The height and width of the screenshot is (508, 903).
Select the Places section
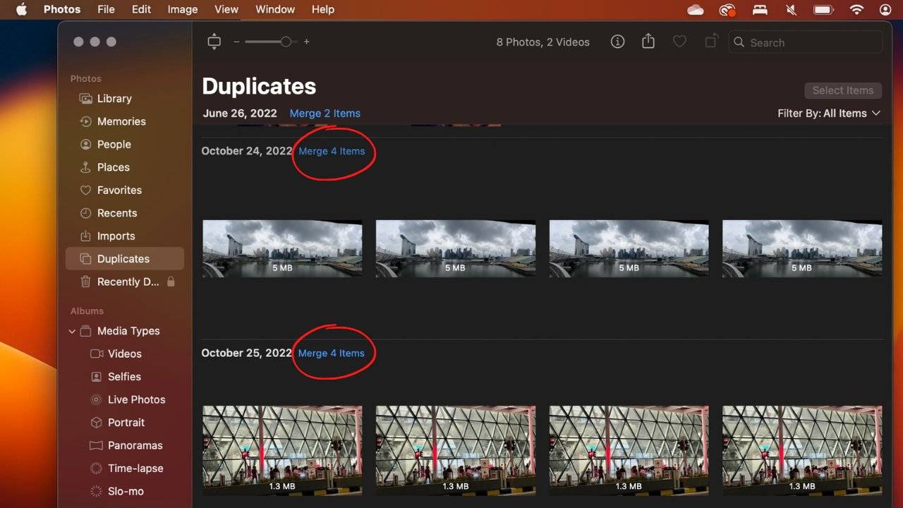pyautogui.click(x=113, y=167)
